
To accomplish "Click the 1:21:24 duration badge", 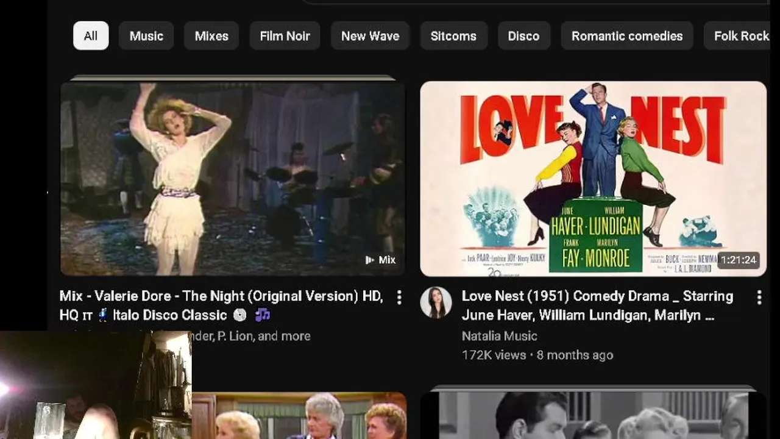I will [x=739, y=260].
